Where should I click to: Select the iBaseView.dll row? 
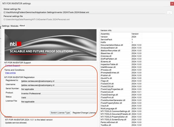136,53
